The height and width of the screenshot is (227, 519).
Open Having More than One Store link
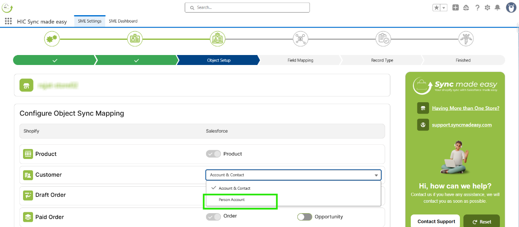(466, 108)
